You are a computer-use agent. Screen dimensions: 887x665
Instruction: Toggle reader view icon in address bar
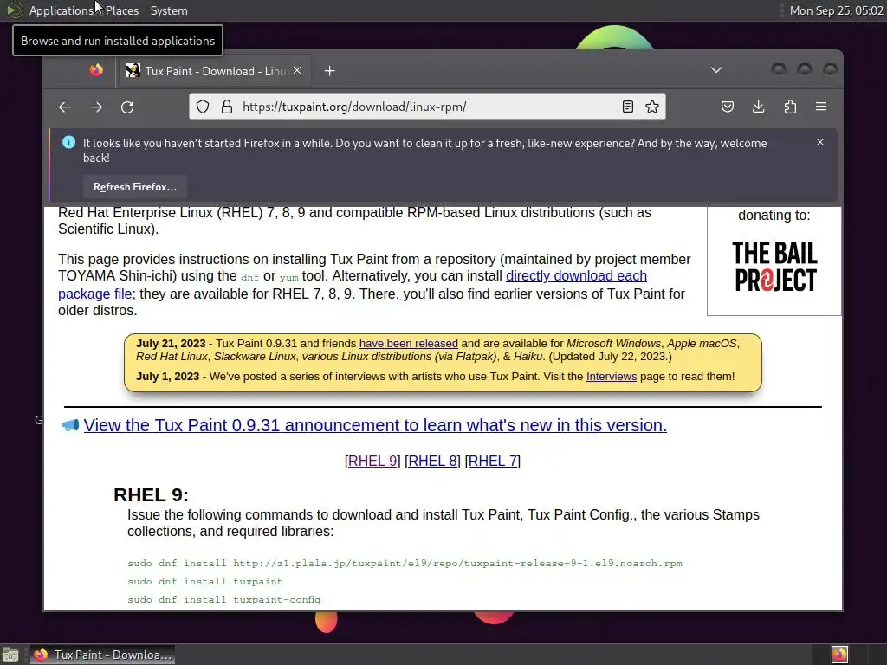pyautogui.click(x=627, y=107)
